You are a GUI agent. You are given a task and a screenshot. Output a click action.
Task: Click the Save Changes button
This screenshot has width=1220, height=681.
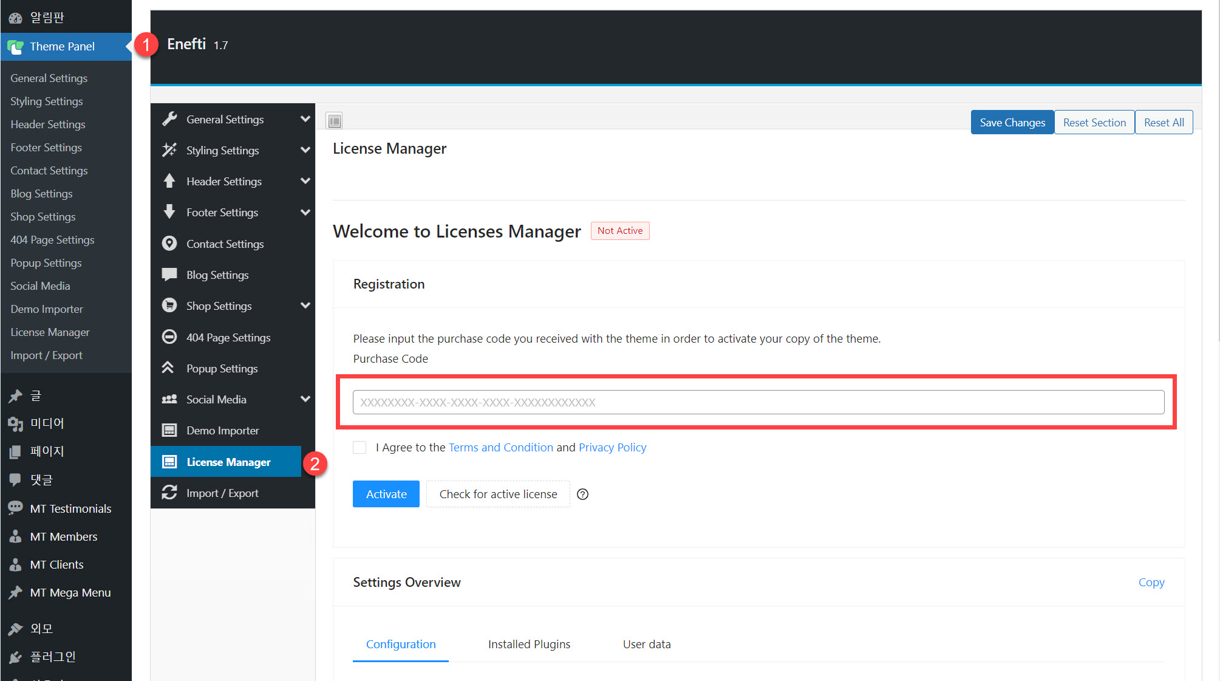tap(1012, 122)
